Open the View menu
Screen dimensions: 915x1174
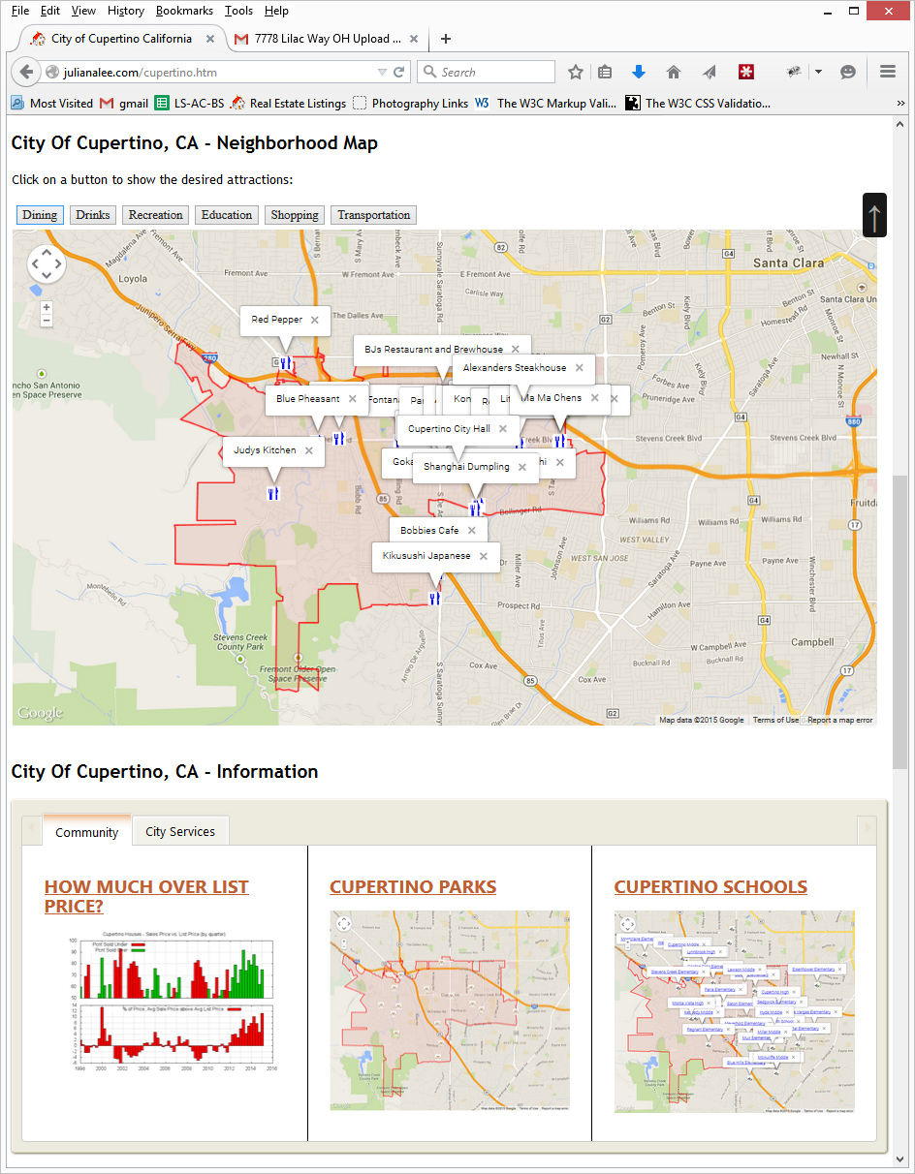pyautogui.click(x=84, y=11)
